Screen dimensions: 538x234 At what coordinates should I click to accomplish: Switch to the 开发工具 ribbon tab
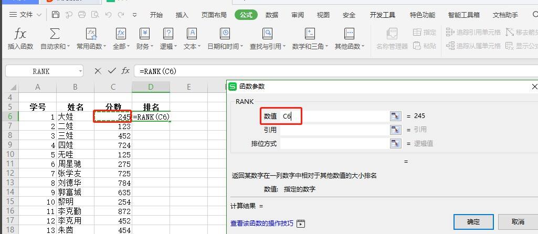[383, 15]
